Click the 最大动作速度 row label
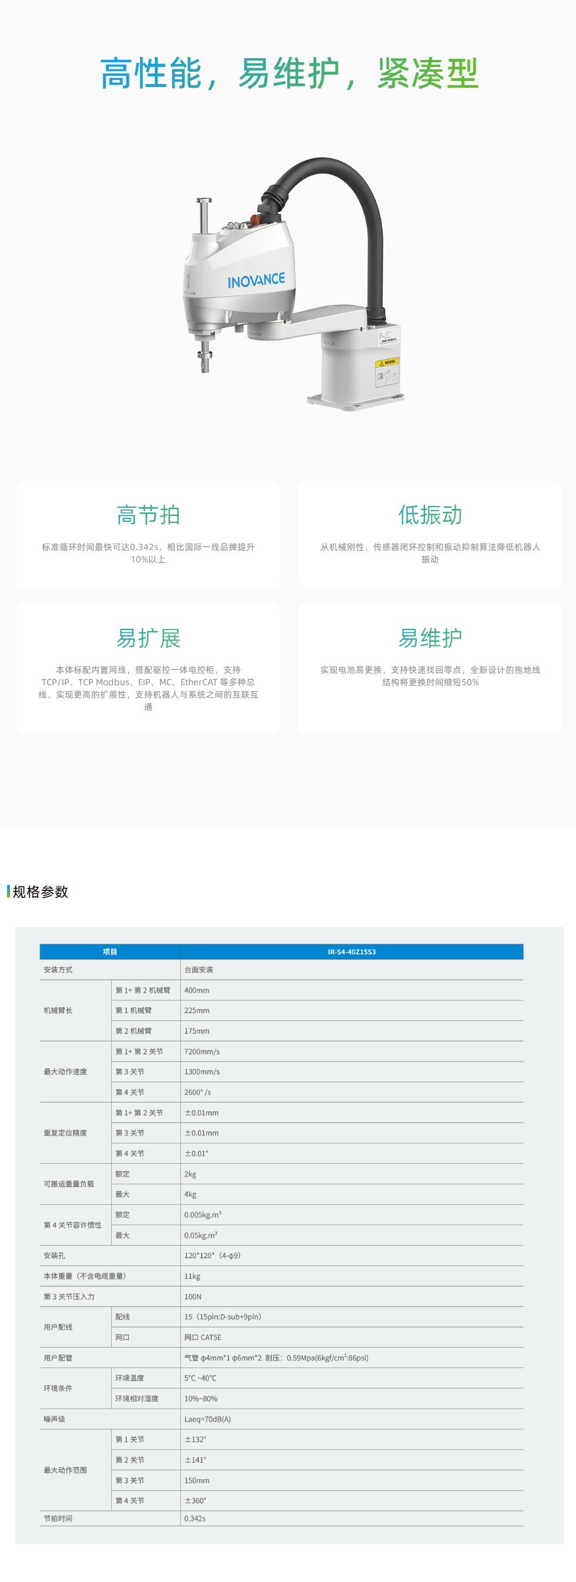Image resolution: width=576 pixels, height=1582 pixels. (x=65, y=1072)
